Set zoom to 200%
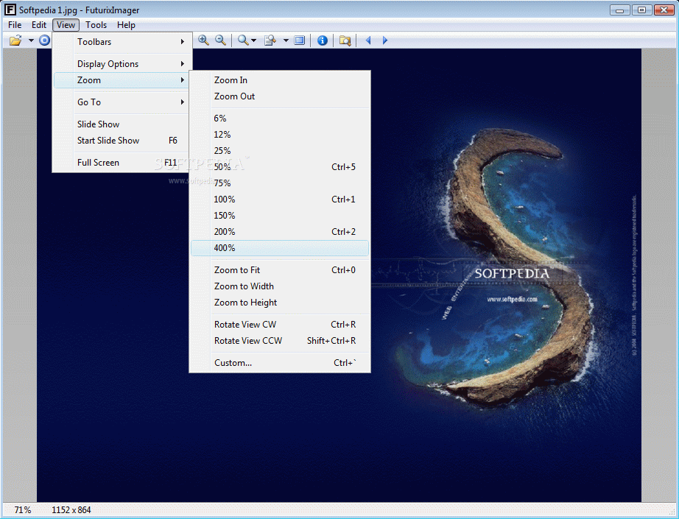This screenshot has height=519, width=679. pyautogui.click(x=280, y=232)
